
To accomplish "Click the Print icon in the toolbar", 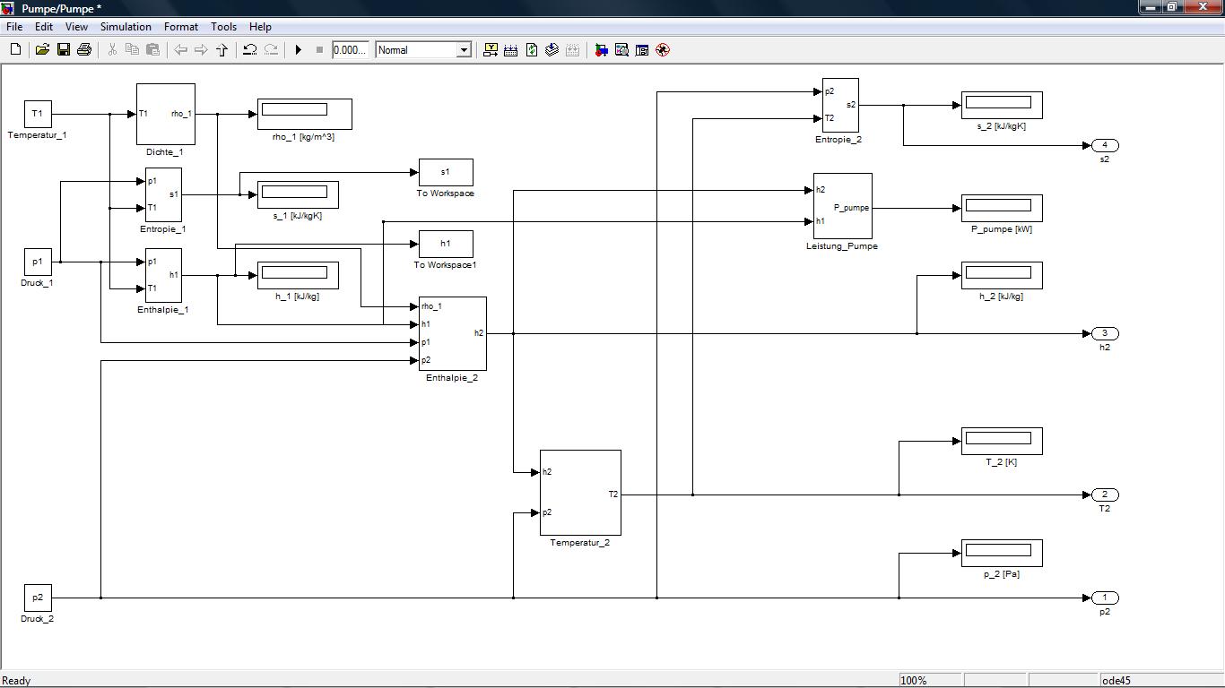I will pos(84,50).
